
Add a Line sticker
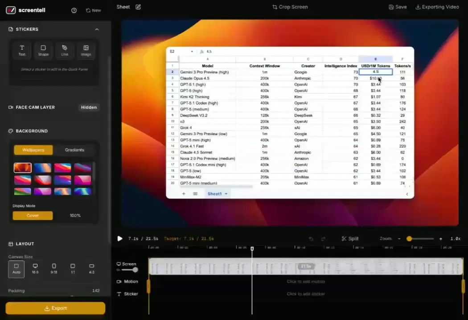coord(65,50)
